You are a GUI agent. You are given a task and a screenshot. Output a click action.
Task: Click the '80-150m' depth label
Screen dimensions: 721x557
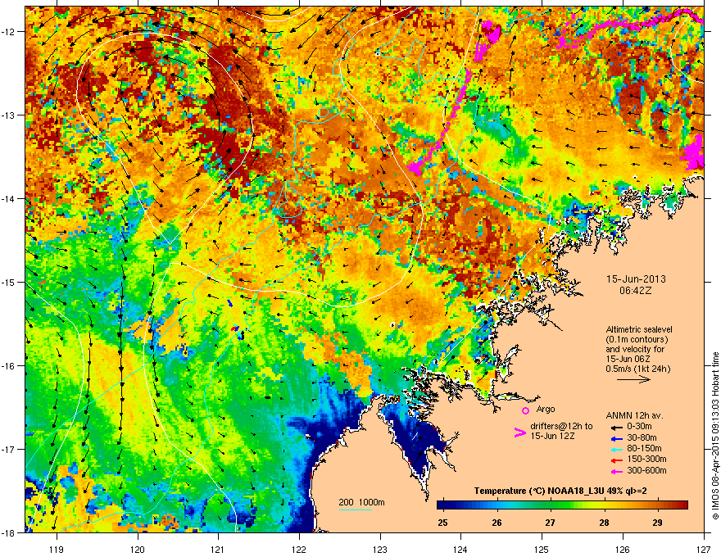pos(644,449)
